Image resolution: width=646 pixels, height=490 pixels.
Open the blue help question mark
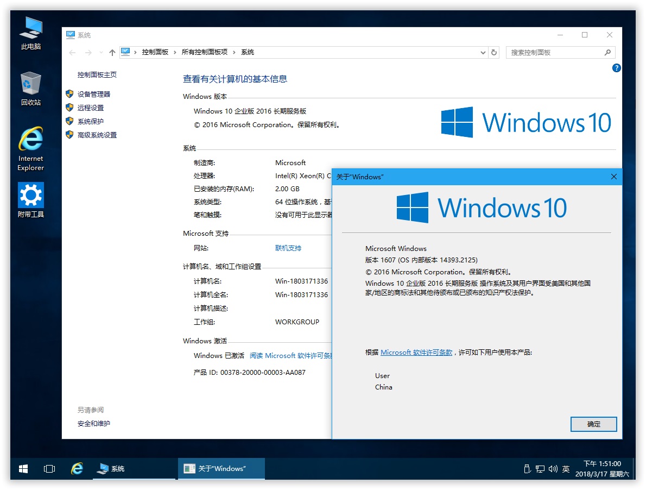(x=616, y=68)
